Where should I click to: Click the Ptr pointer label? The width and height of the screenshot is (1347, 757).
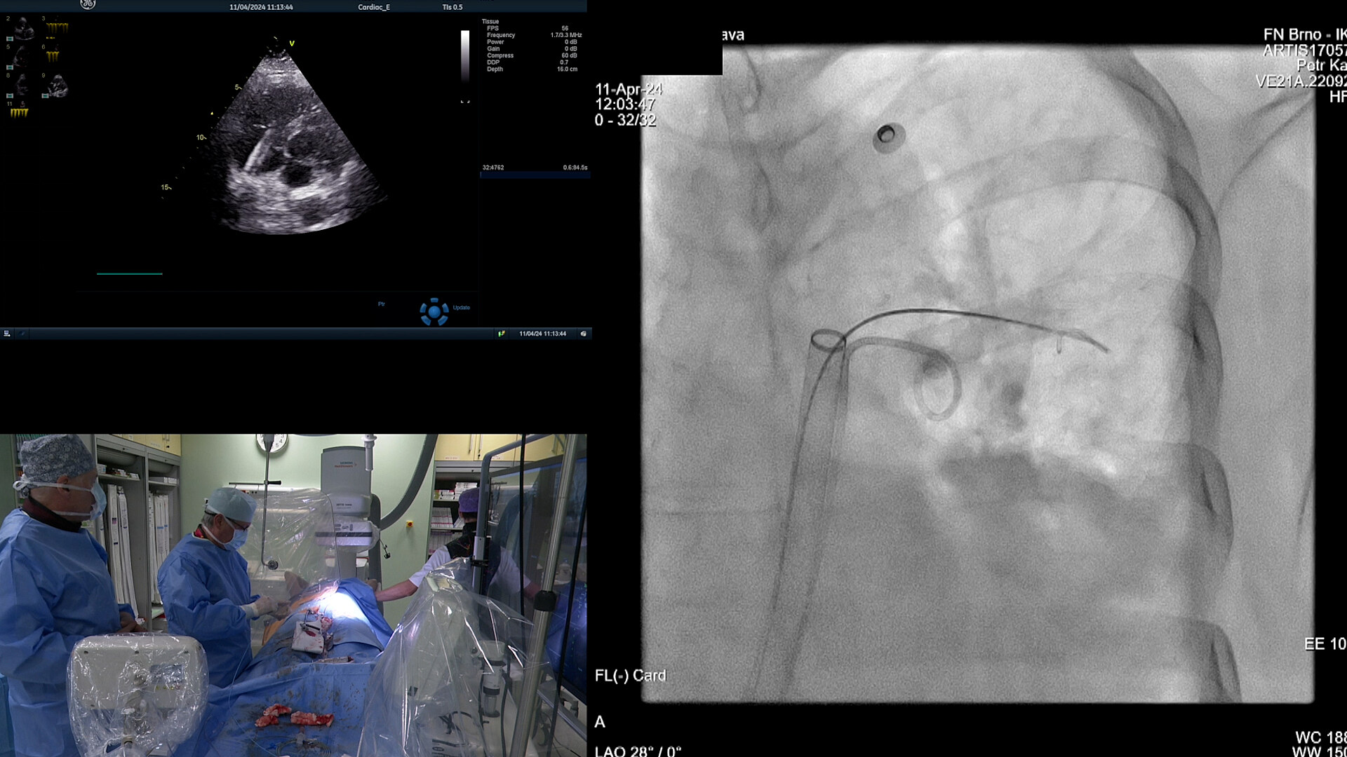tap(382, 304)
